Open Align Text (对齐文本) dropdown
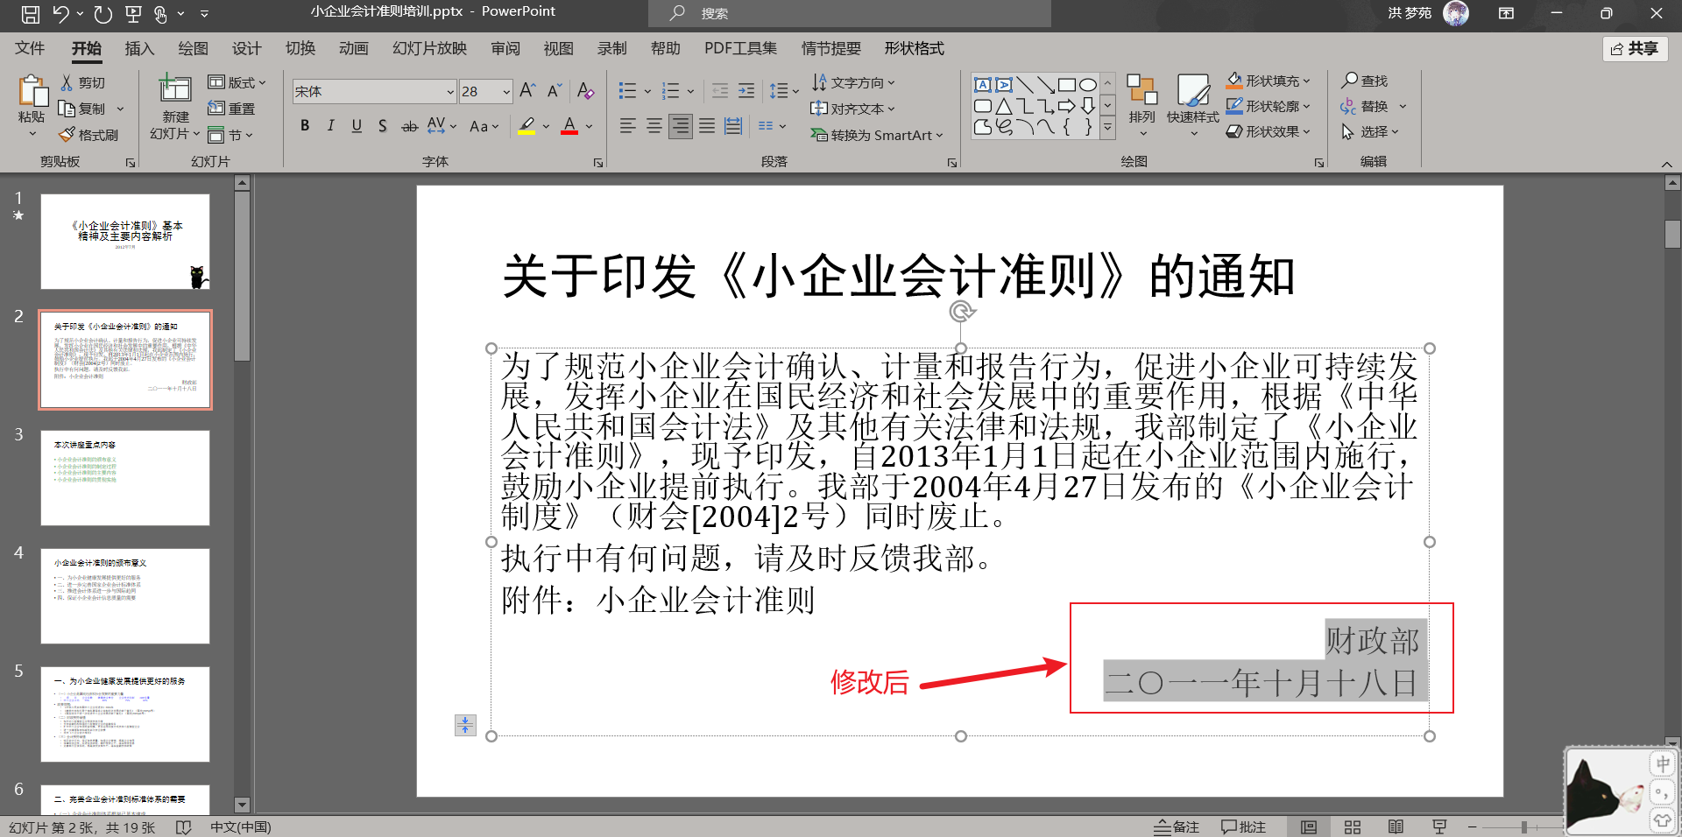 pyautogui.click(x=854, y=109)
